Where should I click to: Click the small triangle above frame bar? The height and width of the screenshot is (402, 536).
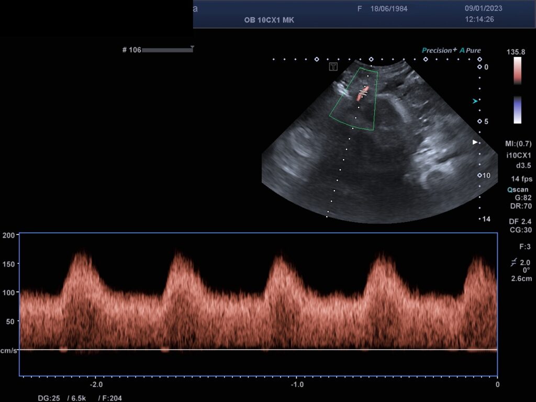tap(192, 47)
